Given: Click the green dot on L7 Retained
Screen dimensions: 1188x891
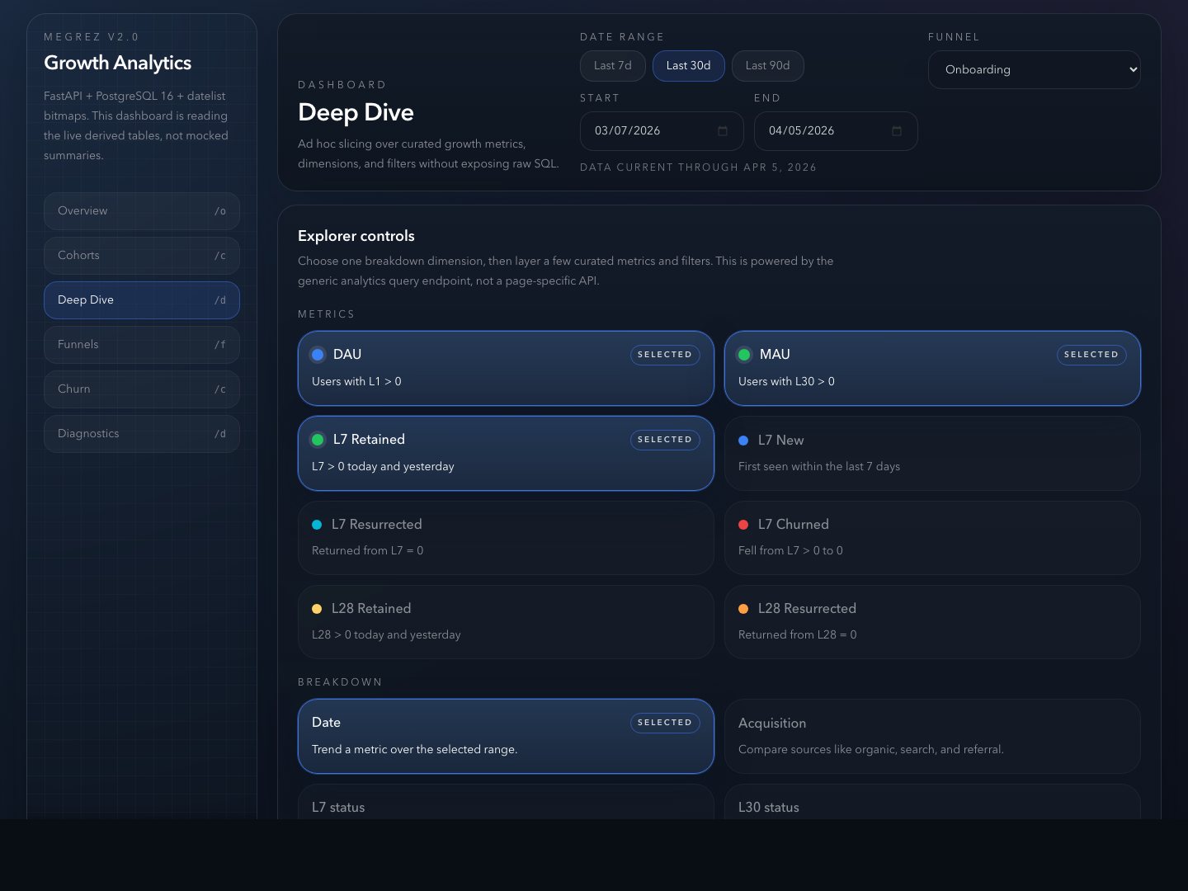Looking at the screenshot, I should click(x=318, y=440).
